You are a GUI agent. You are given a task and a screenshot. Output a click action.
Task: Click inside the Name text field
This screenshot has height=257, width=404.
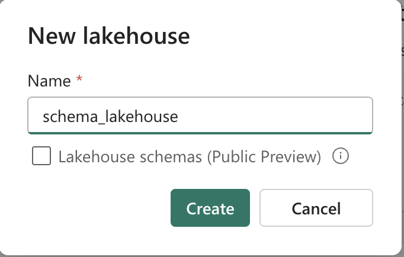click(200, 116)
